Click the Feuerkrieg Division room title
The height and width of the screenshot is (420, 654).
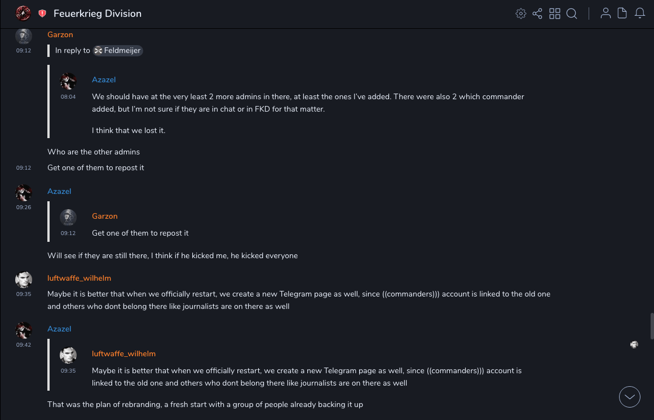tap(98, 14)
